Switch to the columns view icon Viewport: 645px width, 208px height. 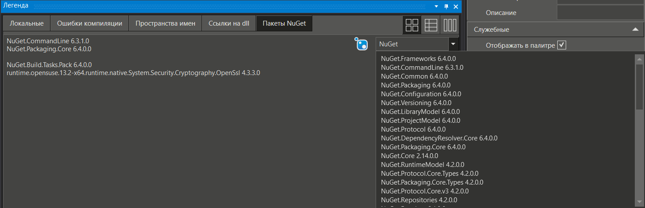[x=450, y=25]
